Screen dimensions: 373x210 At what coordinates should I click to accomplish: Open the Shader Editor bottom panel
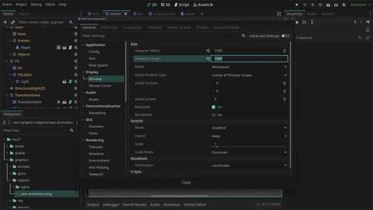point(195,205)
